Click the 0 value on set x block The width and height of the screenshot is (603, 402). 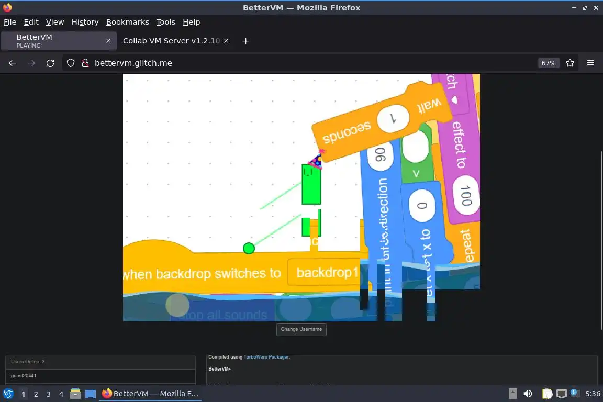pyautogui.click(x=422, y=205)
